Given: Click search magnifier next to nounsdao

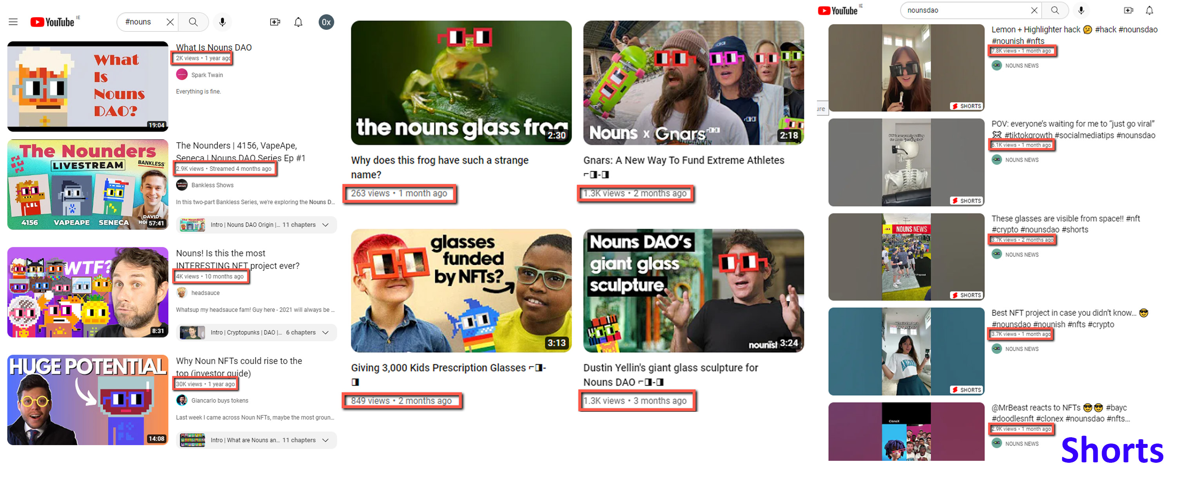Looking at the screenshot, I should 1055,10.
